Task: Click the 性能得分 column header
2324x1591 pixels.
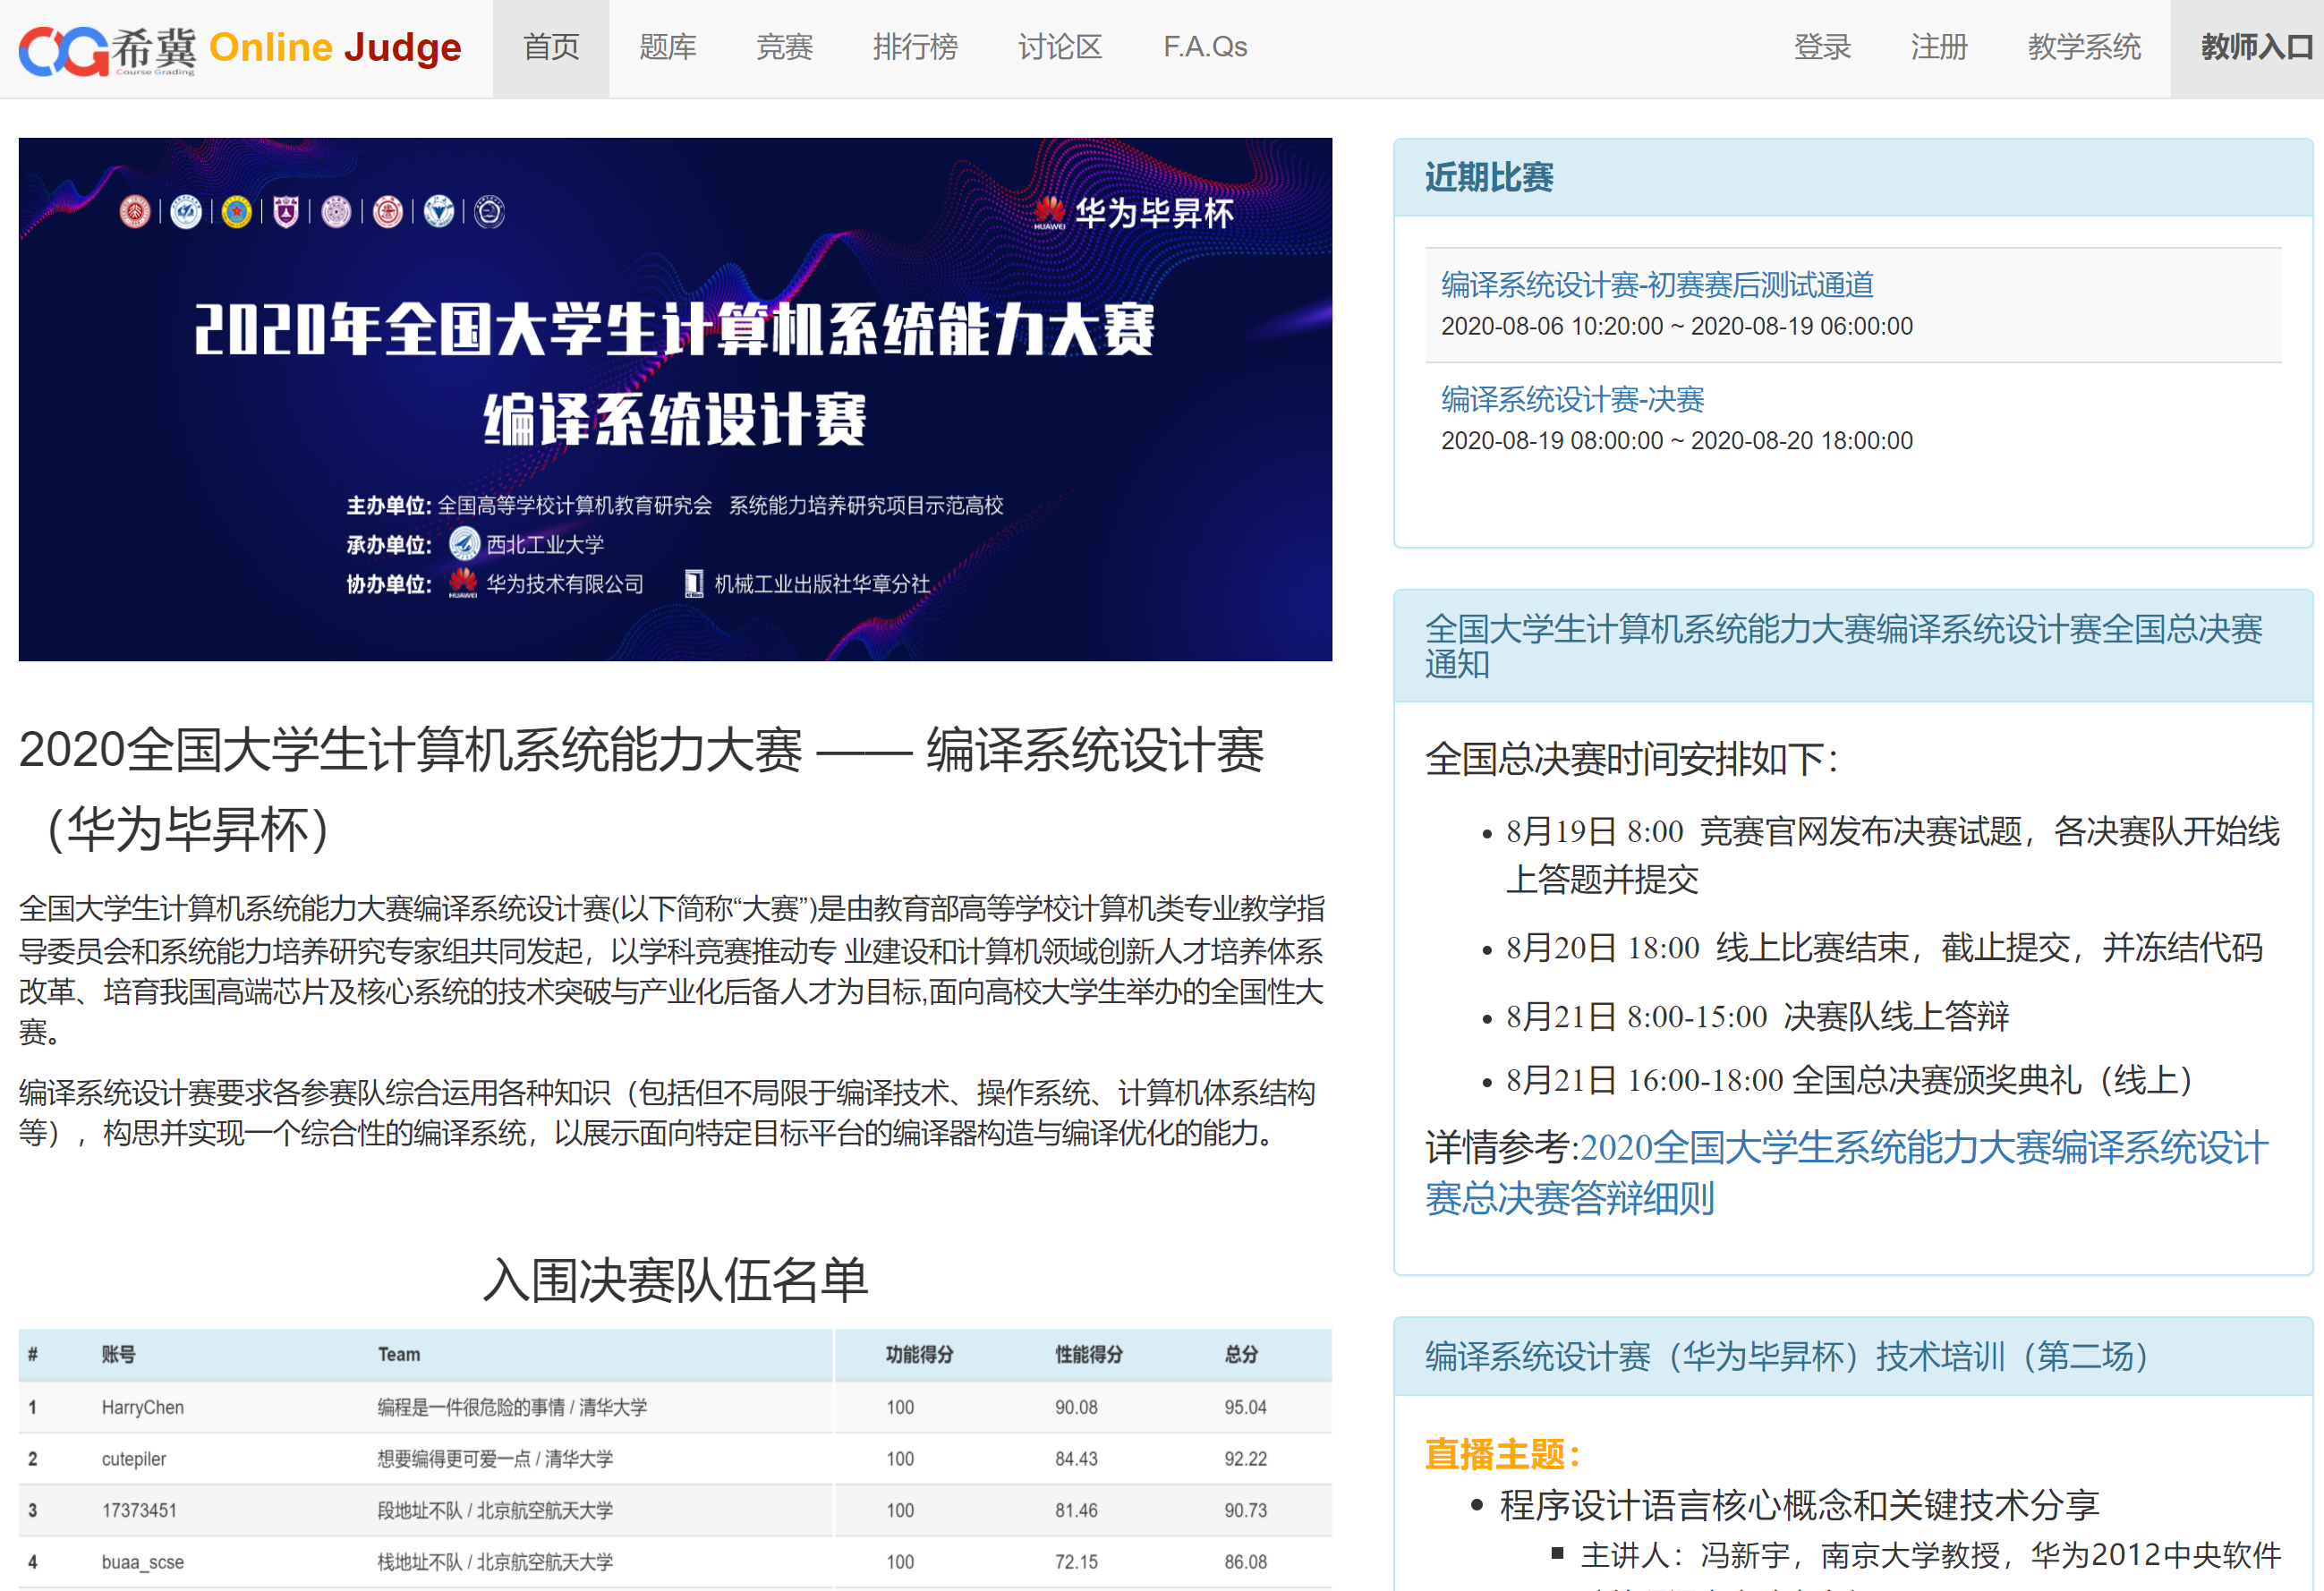Action: click(x=1089, y=1354)
